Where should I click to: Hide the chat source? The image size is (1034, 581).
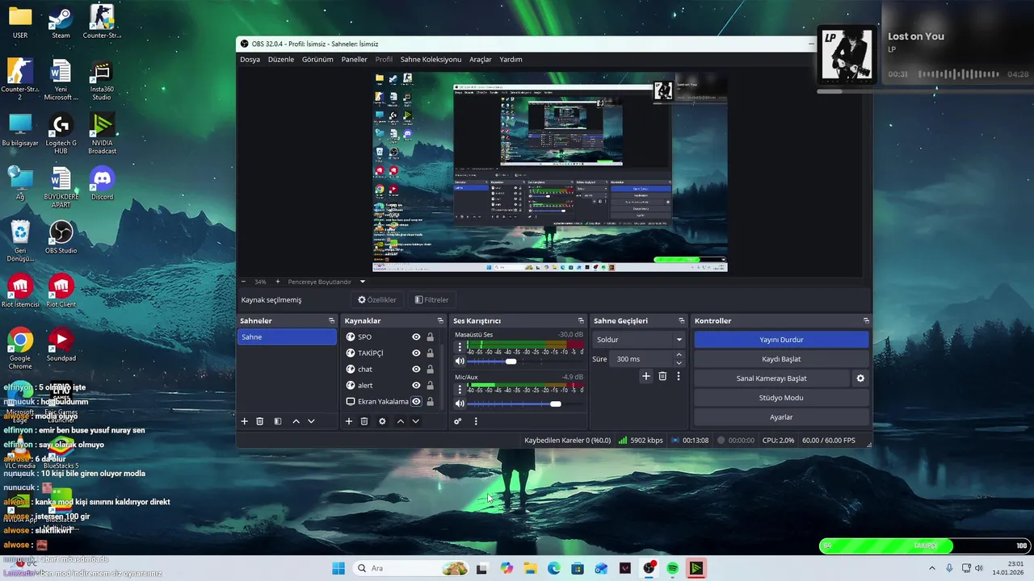(x=416, y=370)
